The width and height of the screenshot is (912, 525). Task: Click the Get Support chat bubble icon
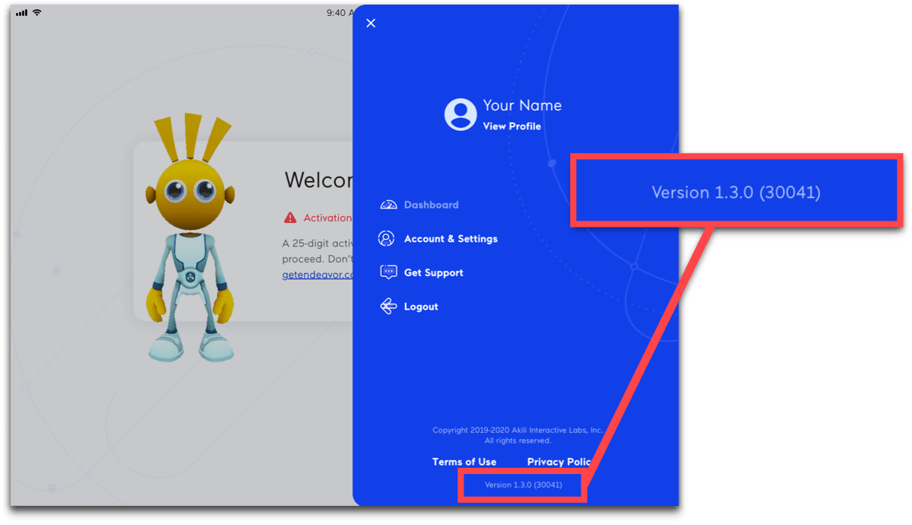(388, 272)
